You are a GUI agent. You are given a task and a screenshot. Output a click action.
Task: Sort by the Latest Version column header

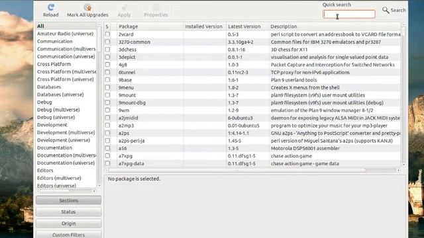[247, 26]
